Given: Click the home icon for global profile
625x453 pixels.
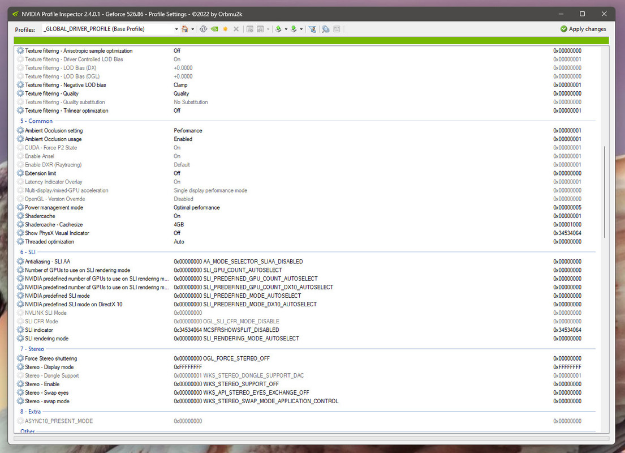Looking at the screenshot, I should click(185, 29).
